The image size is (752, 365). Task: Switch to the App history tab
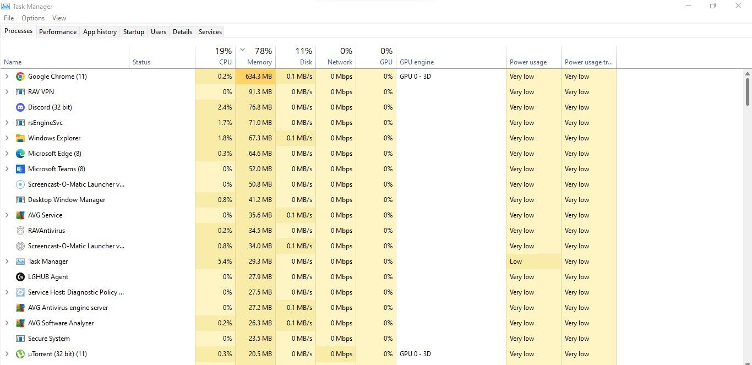pos(100,32)
